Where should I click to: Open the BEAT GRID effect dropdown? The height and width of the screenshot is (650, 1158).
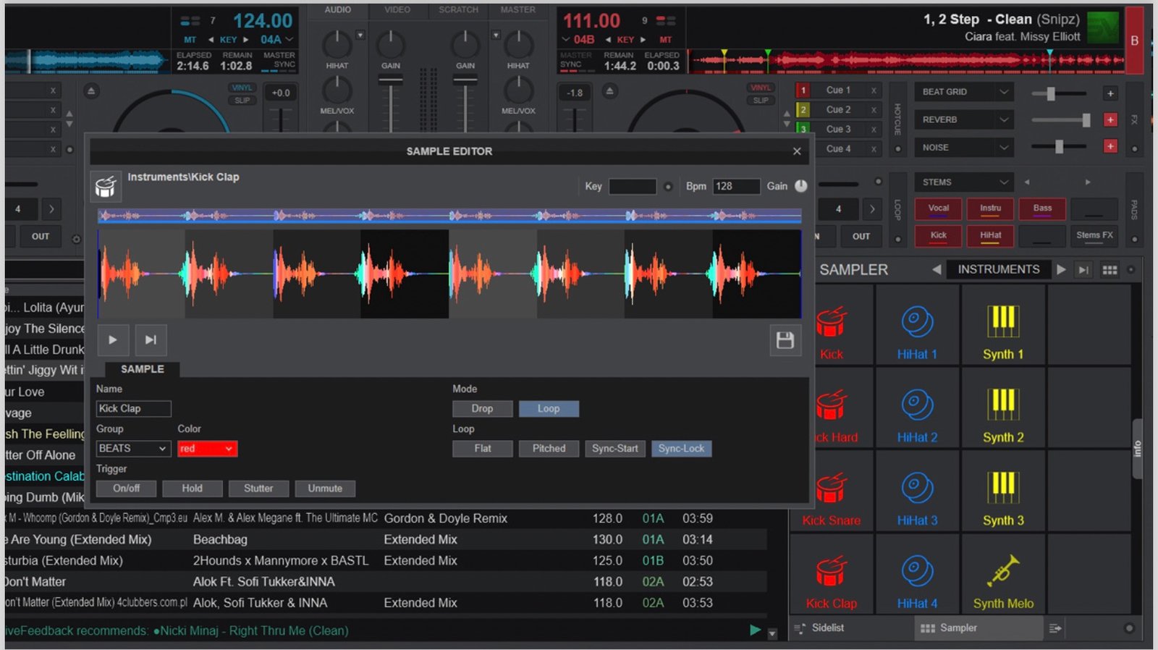965,92
